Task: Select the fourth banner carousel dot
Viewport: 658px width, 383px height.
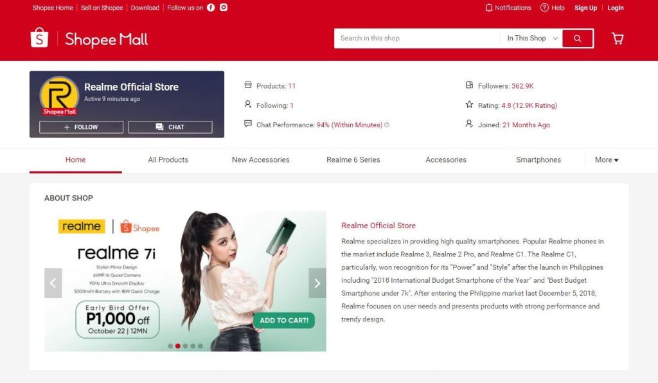Action: click(x=193, y=346)
